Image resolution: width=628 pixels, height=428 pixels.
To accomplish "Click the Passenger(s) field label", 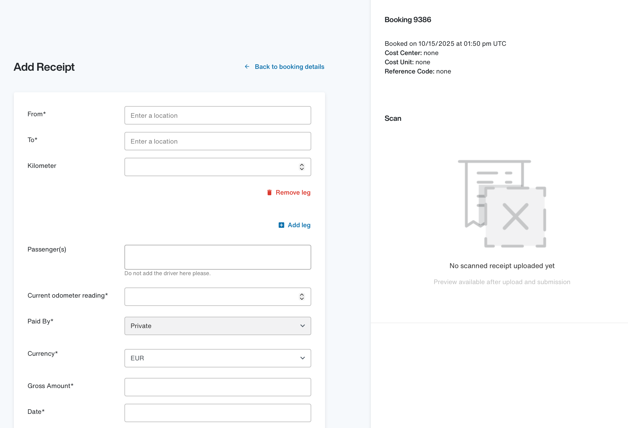I will 47,249.
